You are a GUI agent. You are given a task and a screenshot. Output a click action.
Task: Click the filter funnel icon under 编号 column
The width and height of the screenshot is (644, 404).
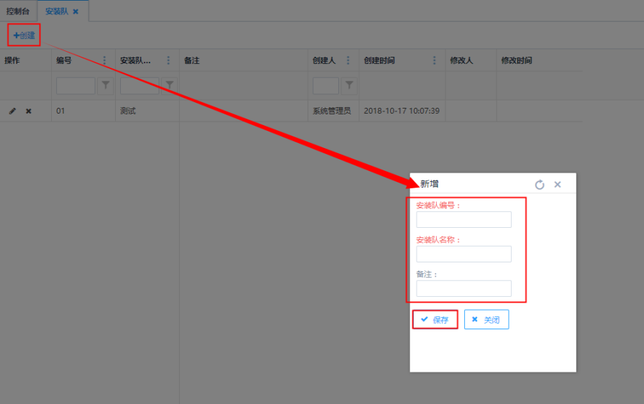coord(106,86)
